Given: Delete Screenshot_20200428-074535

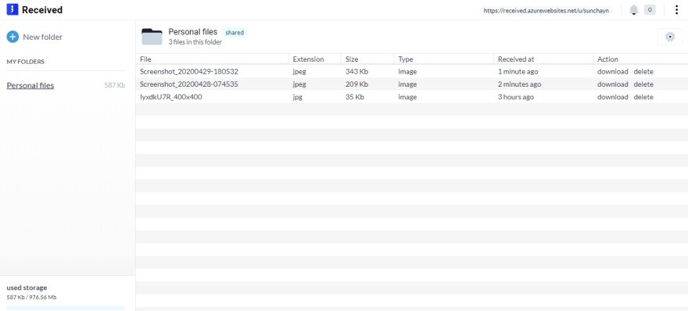Looking at the screenshot, I should 643,84.
